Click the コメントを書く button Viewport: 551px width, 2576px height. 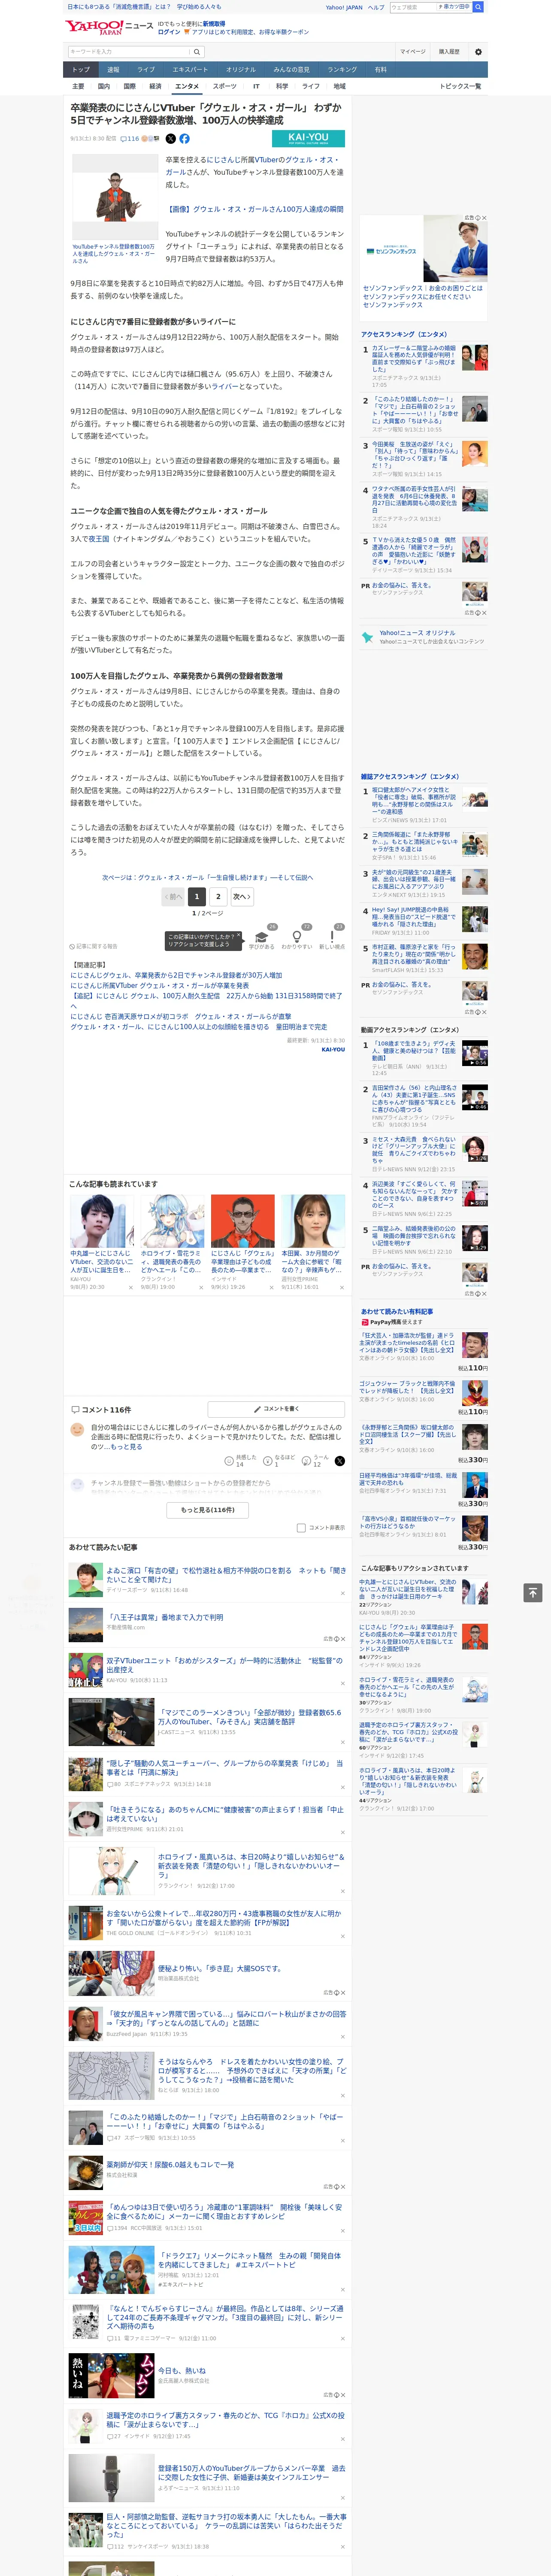(276, 1408)
